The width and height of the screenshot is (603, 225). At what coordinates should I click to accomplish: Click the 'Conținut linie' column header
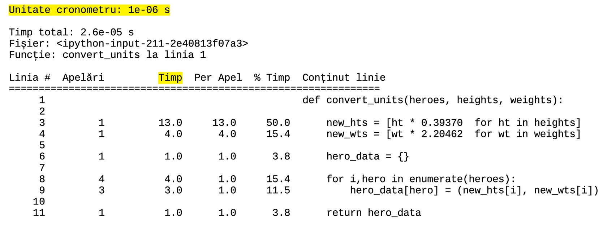[344, 78]
